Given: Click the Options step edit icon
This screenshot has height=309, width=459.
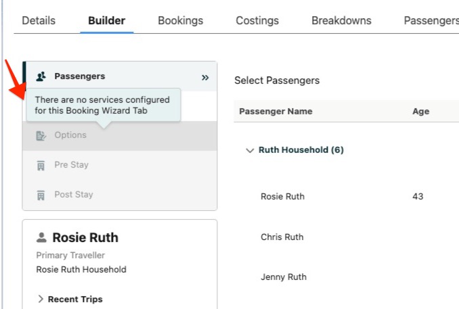Looking at the screenshot, I should (x=41, y=135).
